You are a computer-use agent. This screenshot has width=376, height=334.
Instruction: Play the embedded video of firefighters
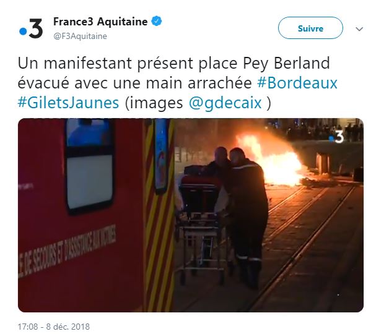pos(191,215)
